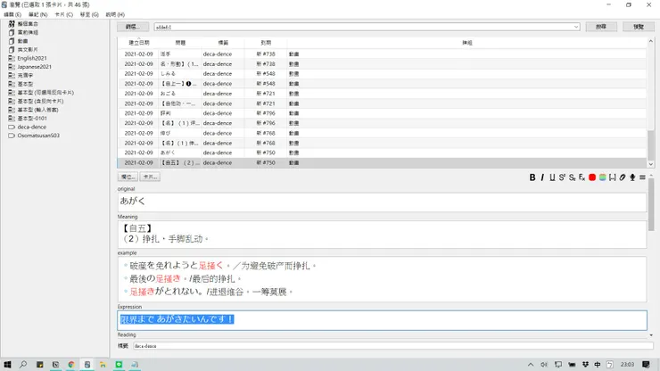This screenshot has width=660, height=371.
Task: Toggle italic formatting in editor toolbar
Action: [x=542, y=177]
